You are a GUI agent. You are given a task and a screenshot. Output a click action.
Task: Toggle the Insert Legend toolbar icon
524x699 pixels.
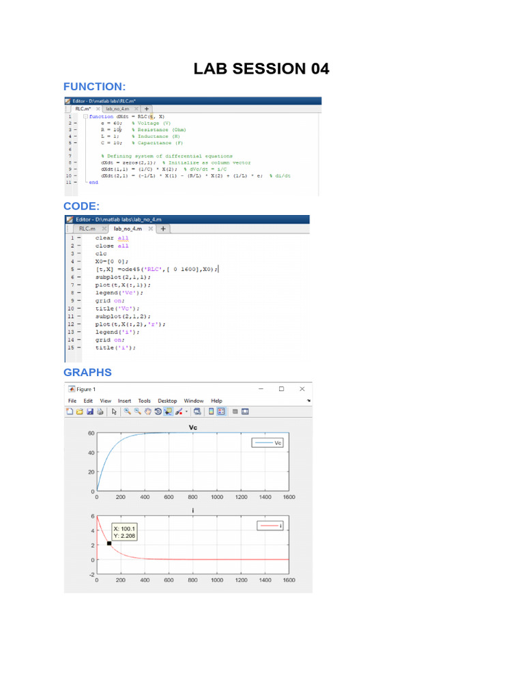[221, 412]
